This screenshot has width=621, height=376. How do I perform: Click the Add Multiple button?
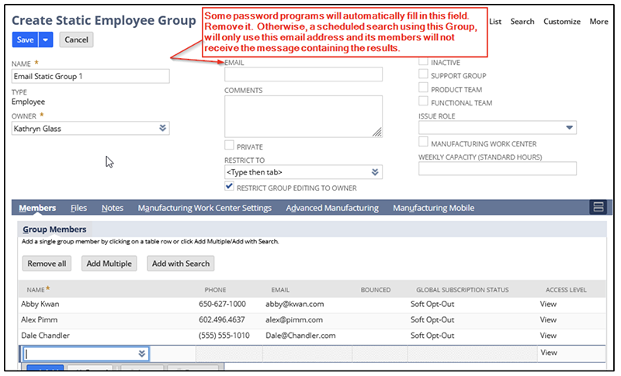point(109,264)
